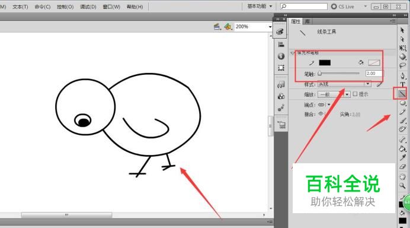Viewport: 410px width, 228px height.
Task: Open the Properties panel options menu
Action: tap(393, 21)
